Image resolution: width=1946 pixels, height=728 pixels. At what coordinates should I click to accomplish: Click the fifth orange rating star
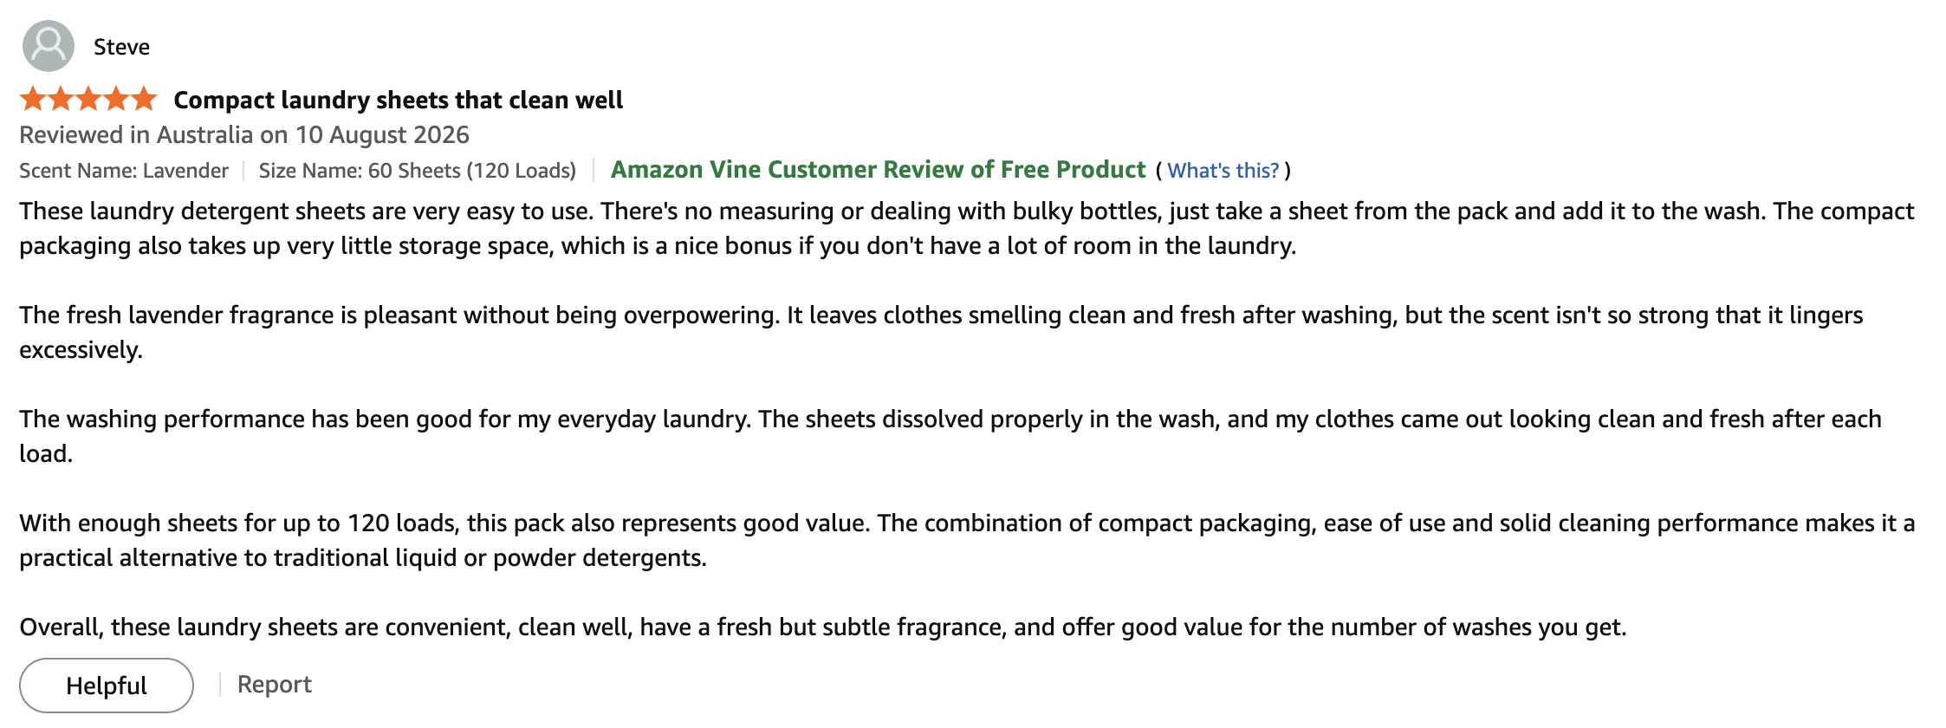click(144, 99)
